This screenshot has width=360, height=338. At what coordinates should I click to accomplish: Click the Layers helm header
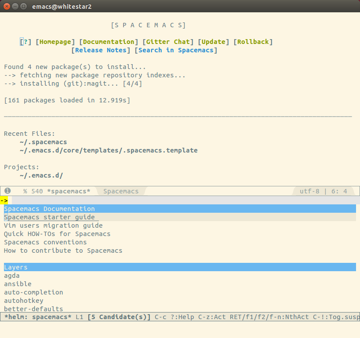(180, 267)
